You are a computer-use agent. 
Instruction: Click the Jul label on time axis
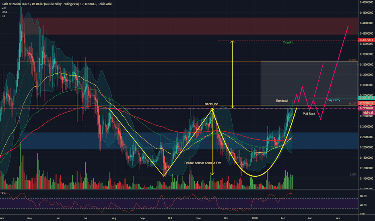[x=86, y=218]
